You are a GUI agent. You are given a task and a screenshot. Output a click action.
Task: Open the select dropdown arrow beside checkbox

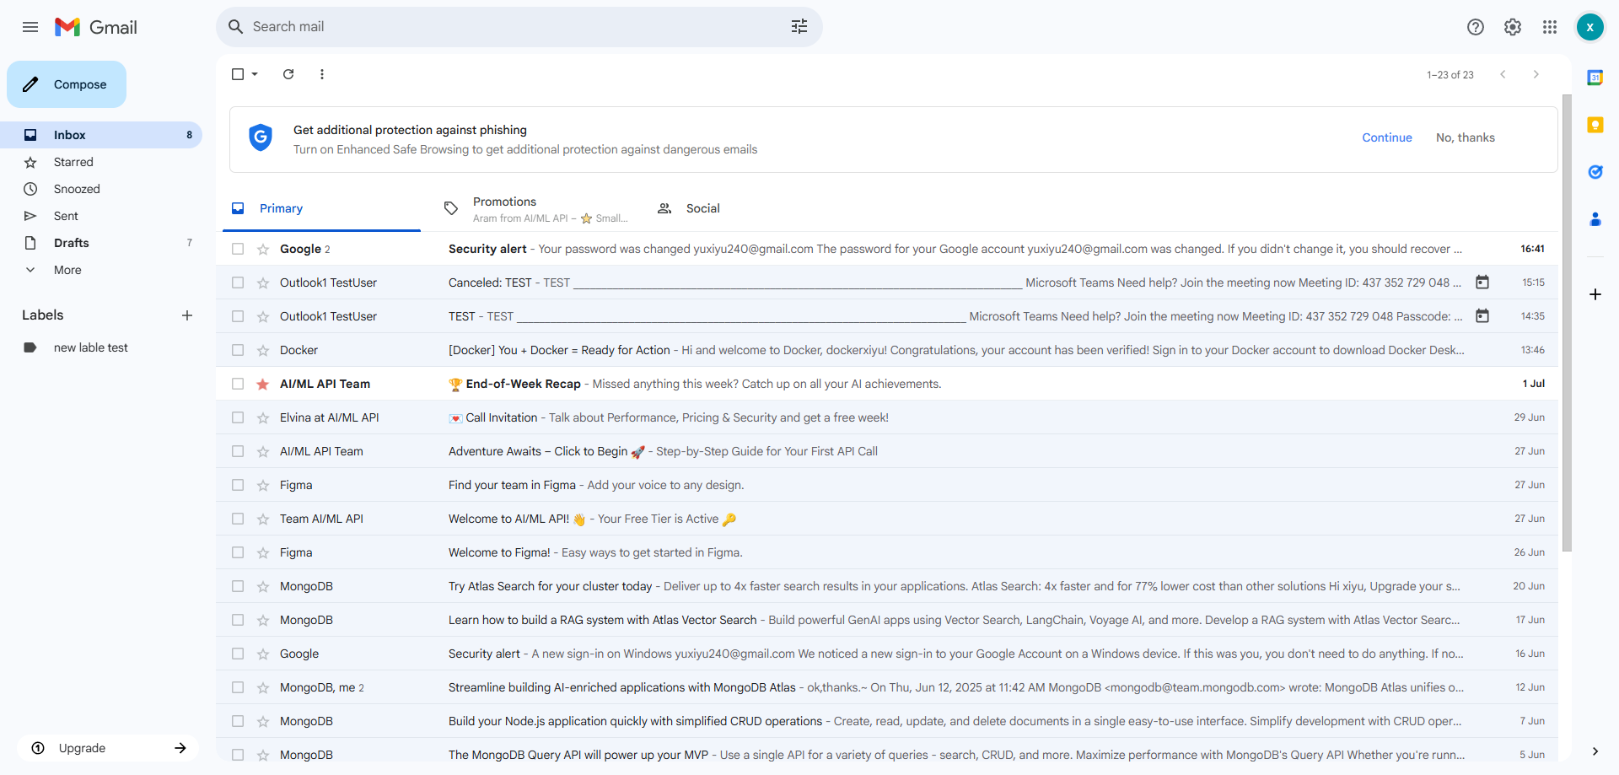pyautogui.click(x=255, y=74)
